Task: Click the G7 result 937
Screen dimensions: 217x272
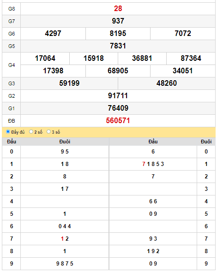Action: (118, 21)
